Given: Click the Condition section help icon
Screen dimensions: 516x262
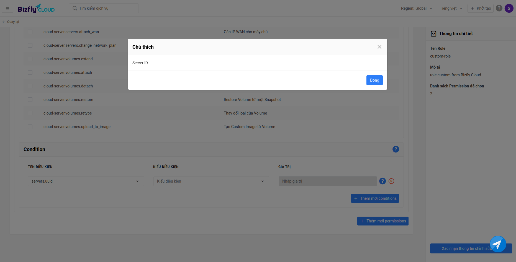Looking at the screenshot, I should click(x=396, y=149).
